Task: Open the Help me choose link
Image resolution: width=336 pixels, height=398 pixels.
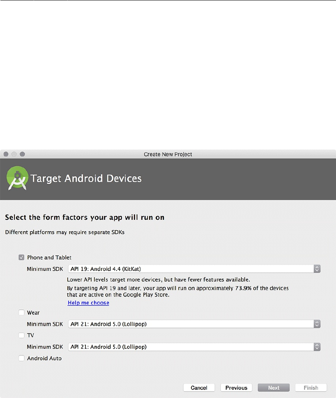Action: (x=88, y=303)
